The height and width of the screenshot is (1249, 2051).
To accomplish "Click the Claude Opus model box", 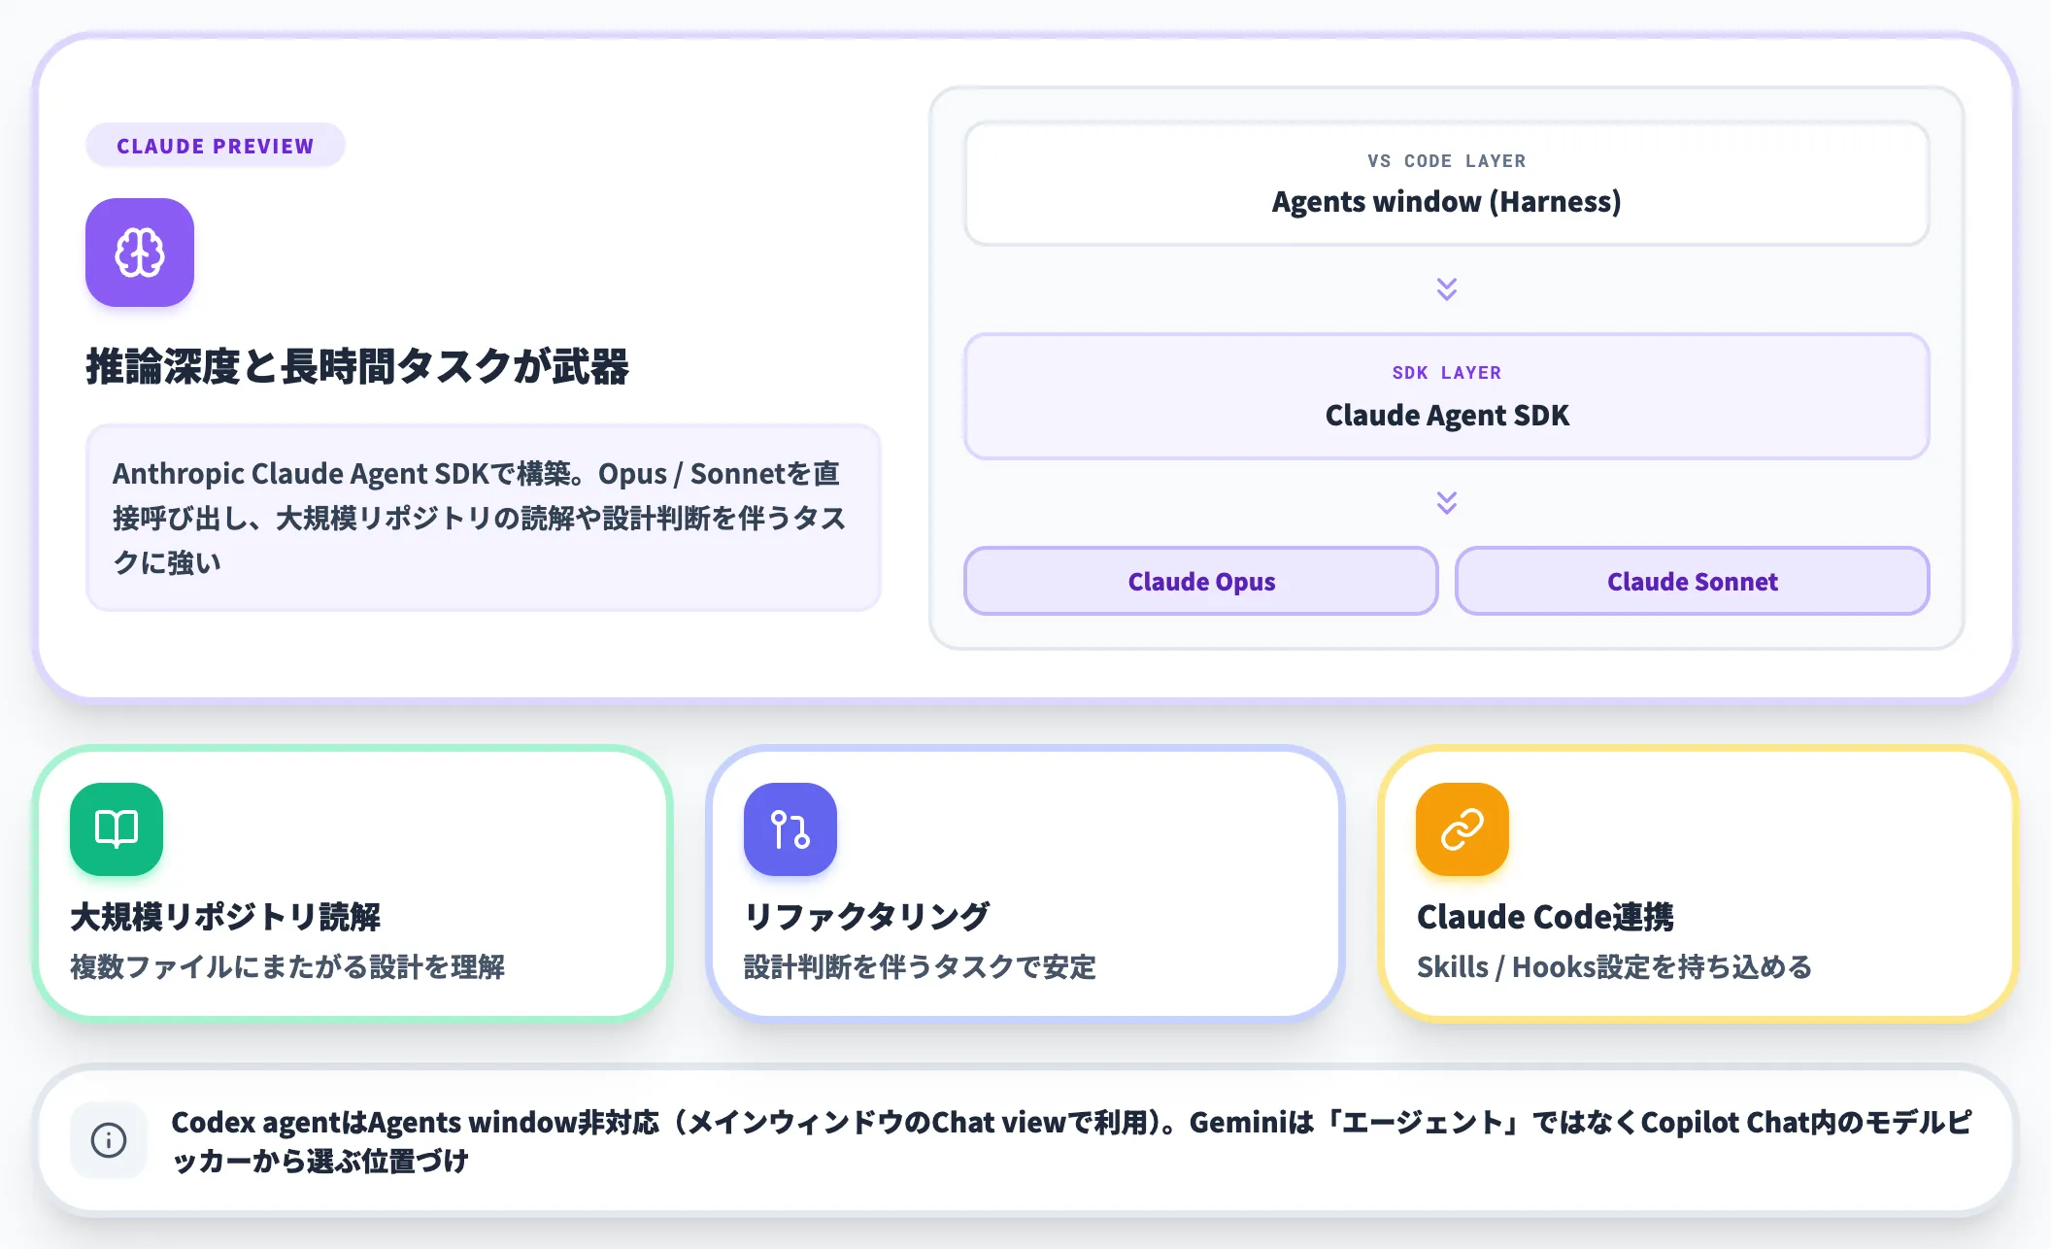I will pyautogui.click(x=1201, y=581).
